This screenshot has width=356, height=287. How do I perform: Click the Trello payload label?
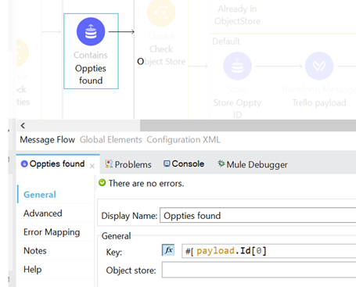(x=319, y=102)
